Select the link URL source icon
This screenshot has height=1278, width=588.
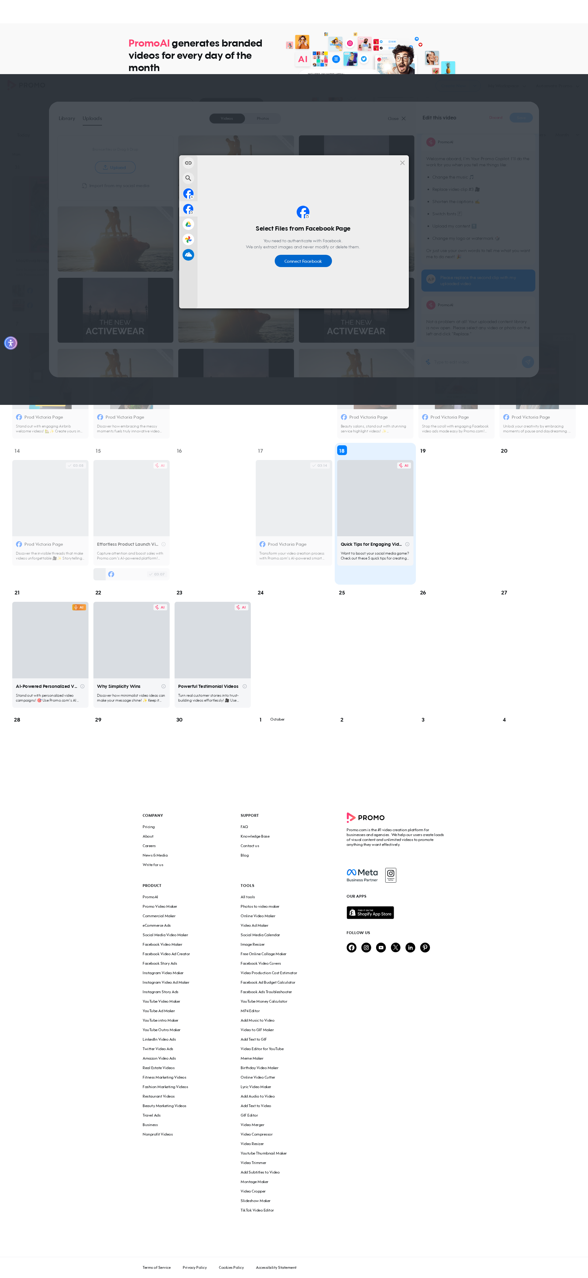click(188, 163)
